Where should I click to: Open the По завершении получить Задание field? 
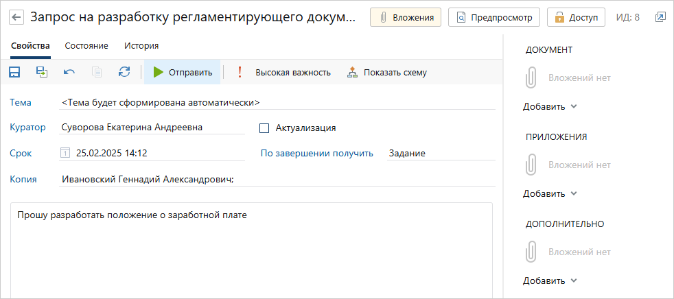[x=441, y=154]
